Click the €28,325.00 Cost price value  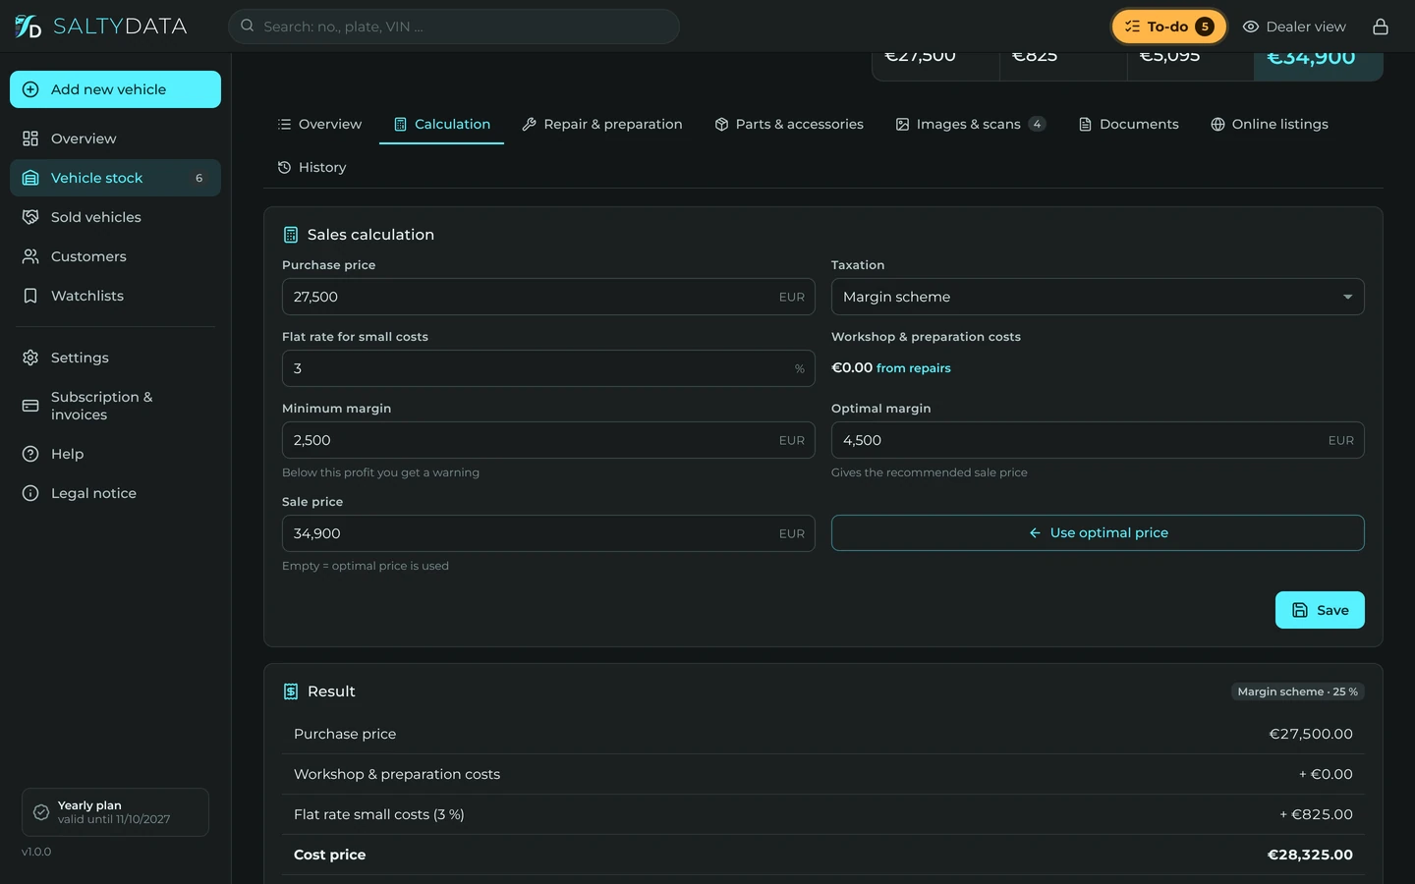[x=1310, y=855]
